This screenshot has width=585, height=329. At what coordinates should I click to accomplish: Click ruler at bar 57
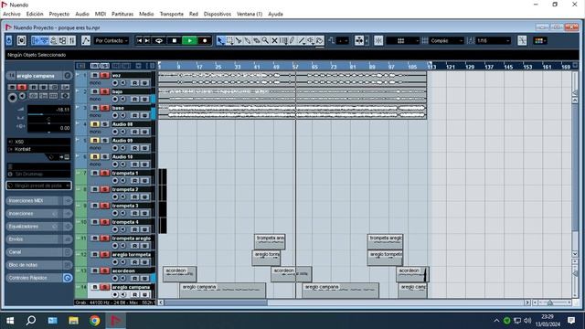(295, 67)
